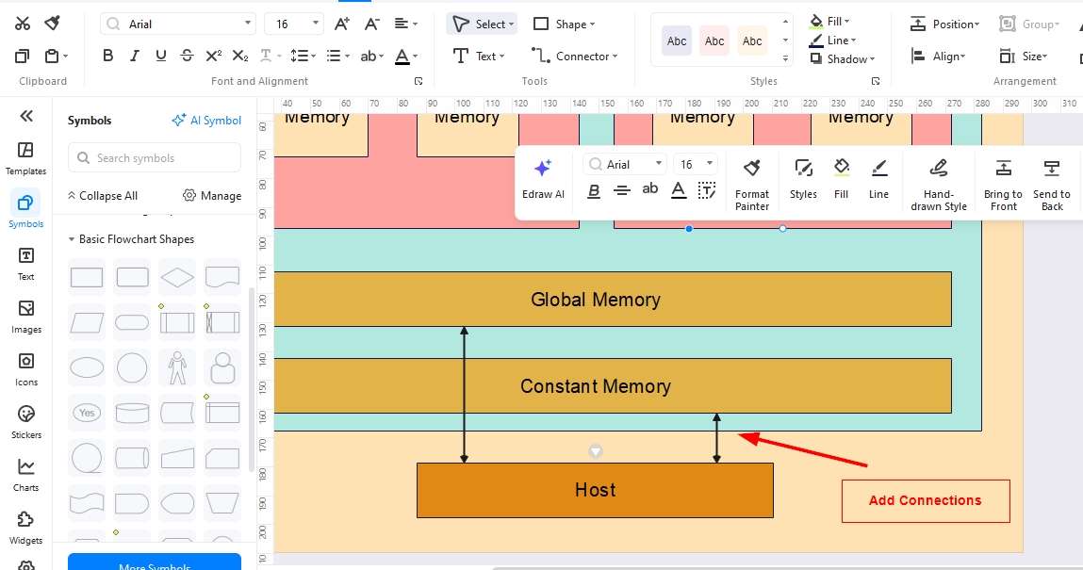This screenshot has width=1083, height=570.
Task: Select the Format Painter in the floating toolbar
Action: [x=751, y=182]
